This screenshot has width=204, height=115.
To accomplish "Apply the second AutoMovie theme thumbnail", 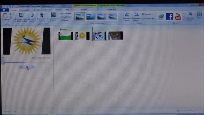I will click(x=91, y=17).
